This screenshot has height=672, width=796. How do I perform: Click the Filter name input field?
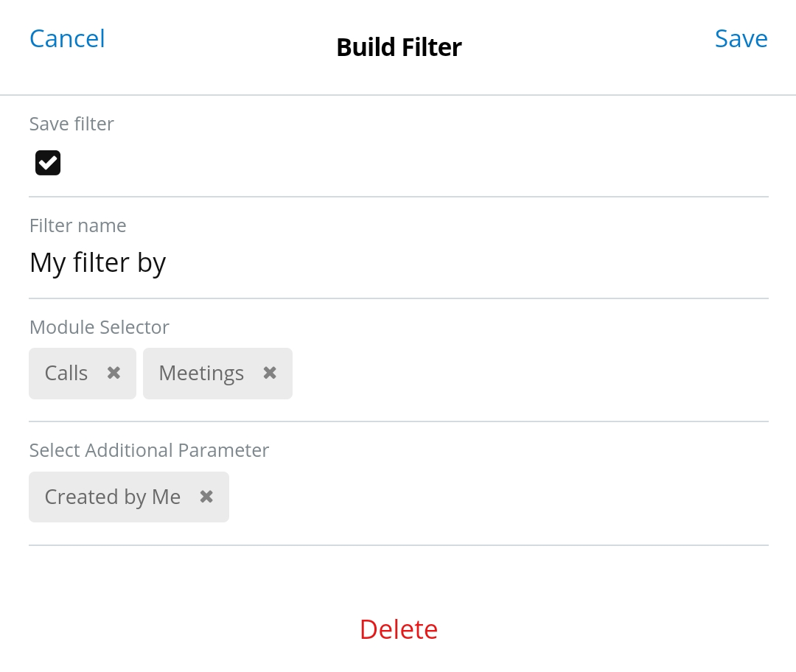(x=221, y=262)
